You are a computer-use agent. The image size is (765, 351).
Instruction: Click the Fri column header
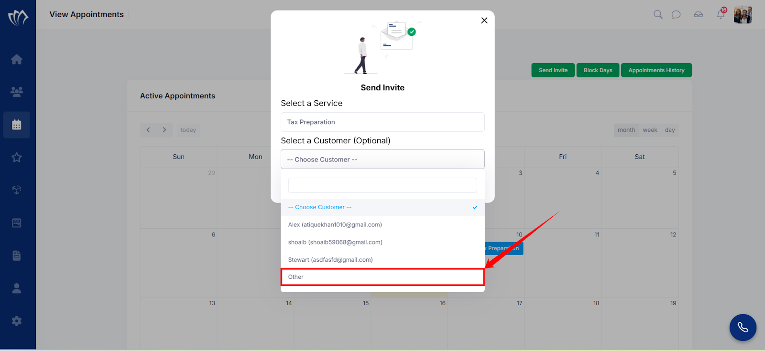[563, 157]
